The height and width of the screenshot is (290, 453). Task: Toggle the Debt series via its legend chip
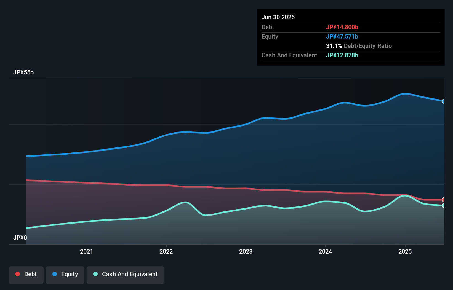click(26, 274)
